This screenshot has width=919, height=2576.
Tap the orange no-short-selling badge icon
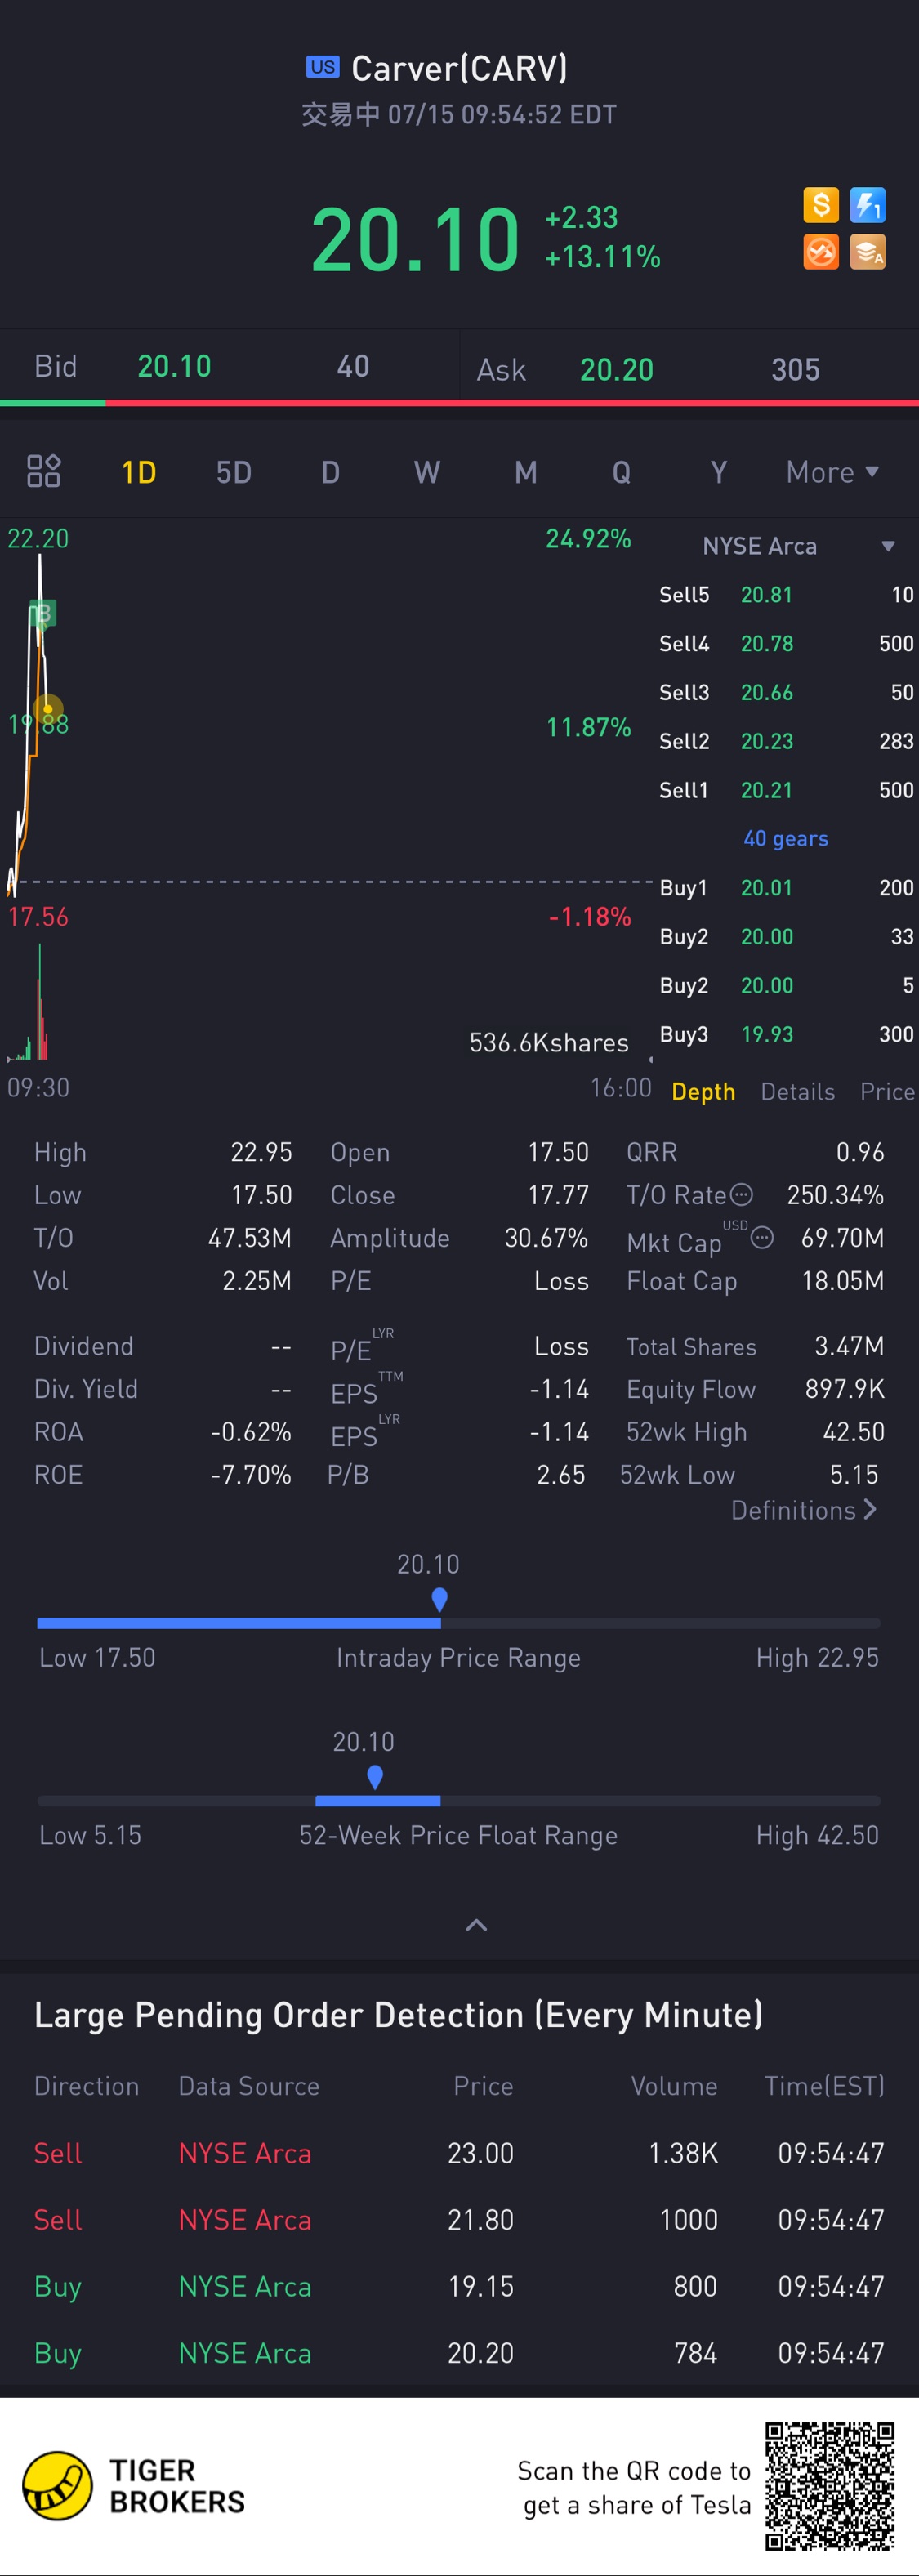[821, 252]
